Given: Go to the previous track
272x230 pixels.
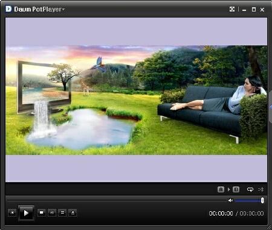Looking at the screenshot, I should click(12, 212).
